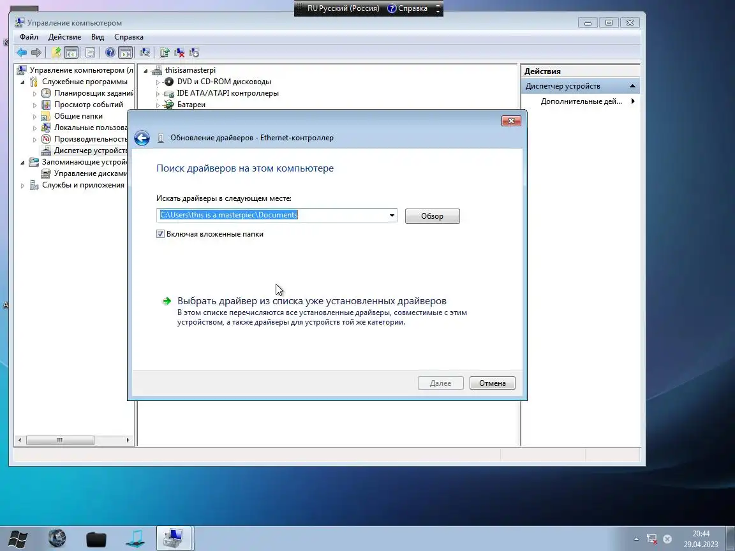Open the Windows Start button
This screenshot has height=551, width=735.
pos(18,539)
